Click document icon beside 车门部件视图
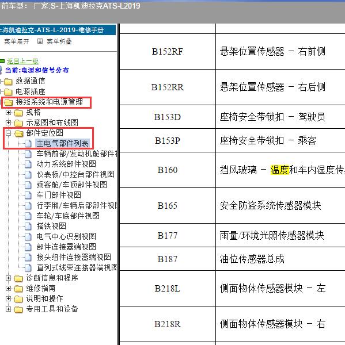This screenshot has width=345, height=345. click(28, 195)
